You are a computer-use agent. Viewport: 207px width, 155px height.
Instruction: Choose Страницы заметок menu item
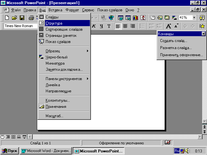click(x=64, y=36)
